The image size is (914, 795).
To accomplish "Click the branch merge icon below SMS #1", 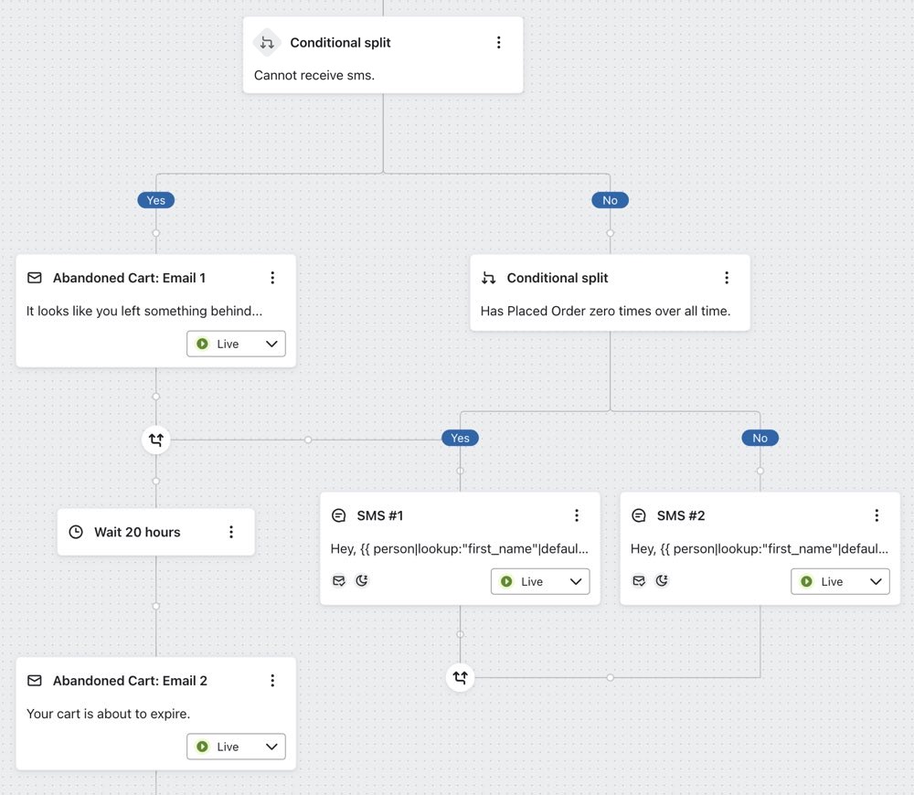I will tap(460, 677).
